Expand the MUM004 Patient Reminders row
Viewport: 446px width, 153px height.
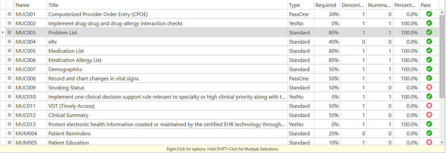[10, 133]
